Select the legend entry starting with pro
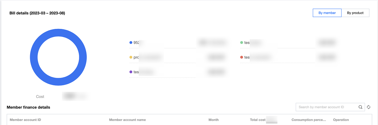This screenshot has height=125, width=378. click(137, 57)
